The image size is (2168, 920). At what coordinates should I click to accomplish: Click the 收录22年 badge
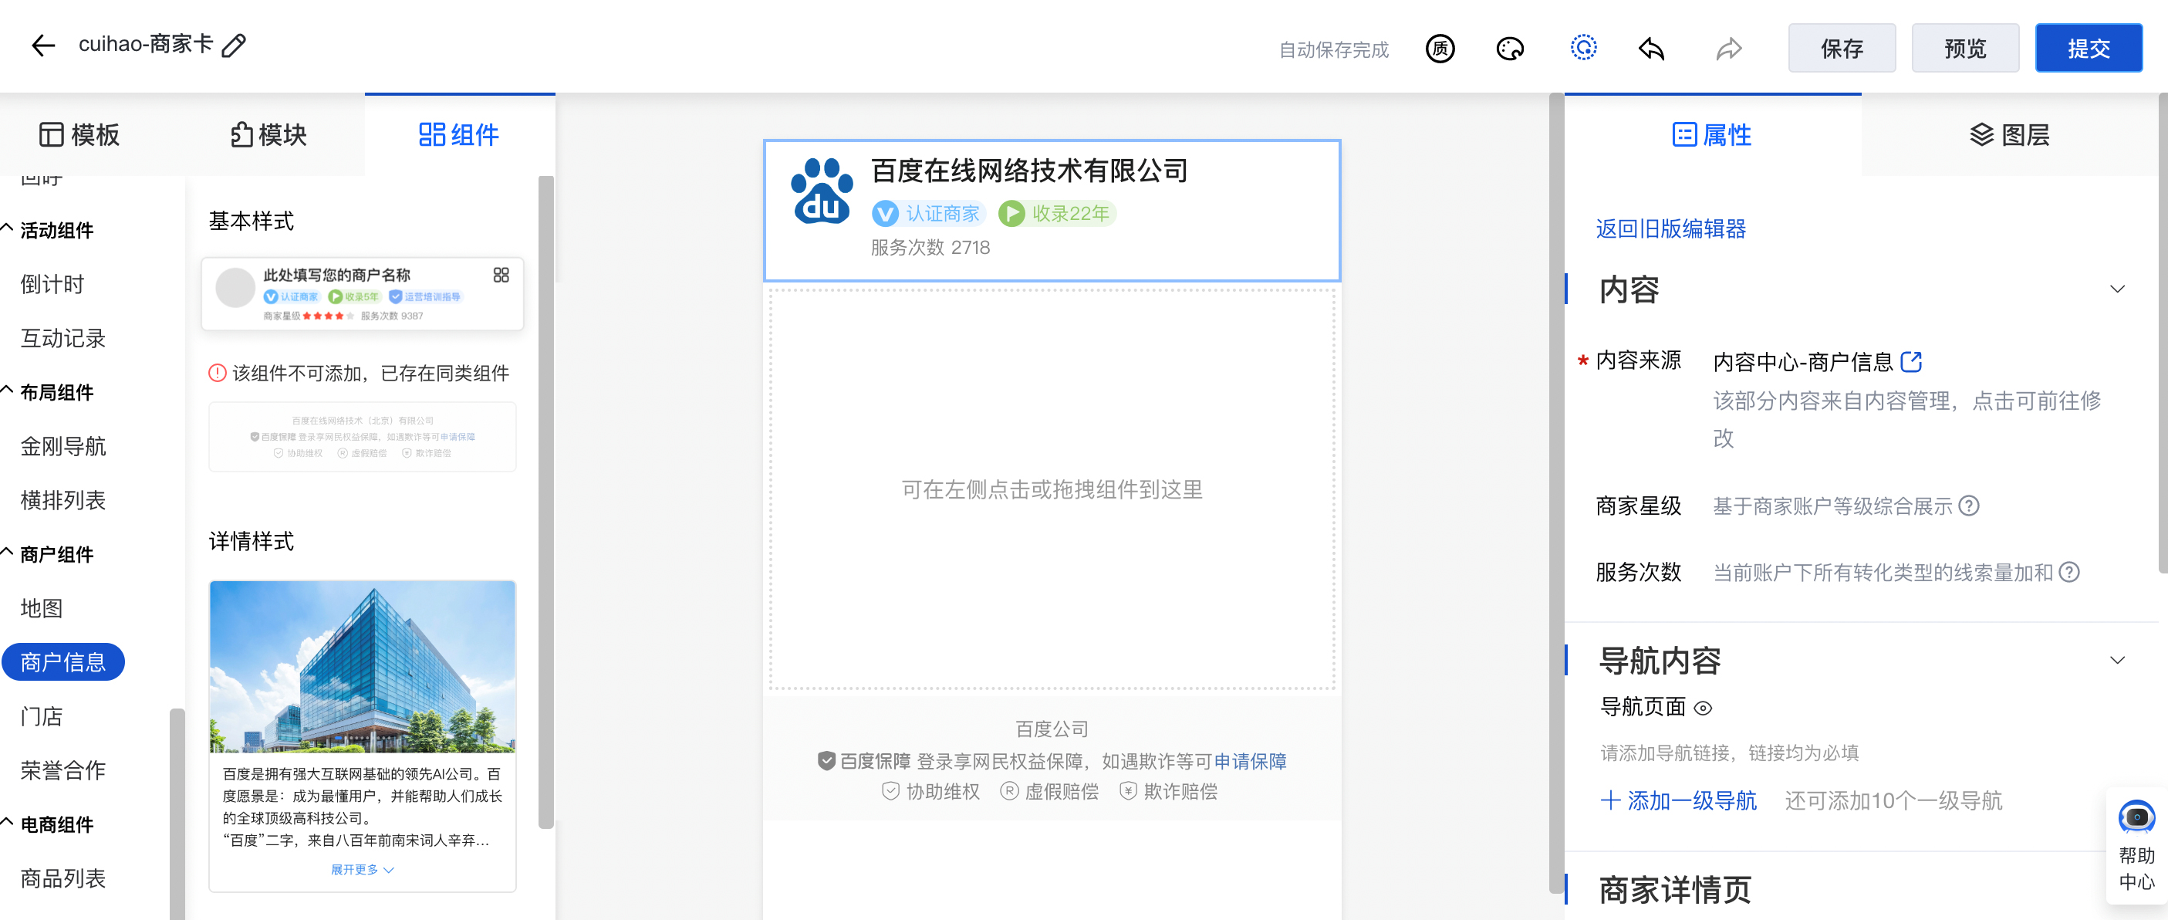point(1056,214)
